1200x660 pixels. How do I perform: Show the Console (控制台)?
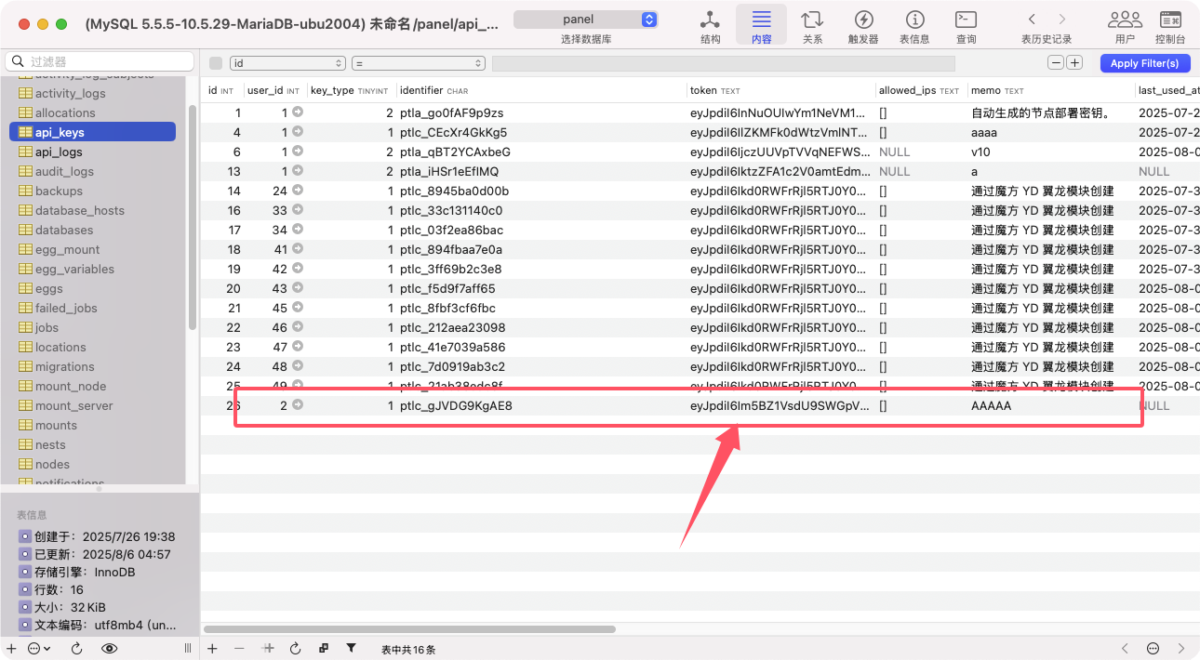(1170, 25)
